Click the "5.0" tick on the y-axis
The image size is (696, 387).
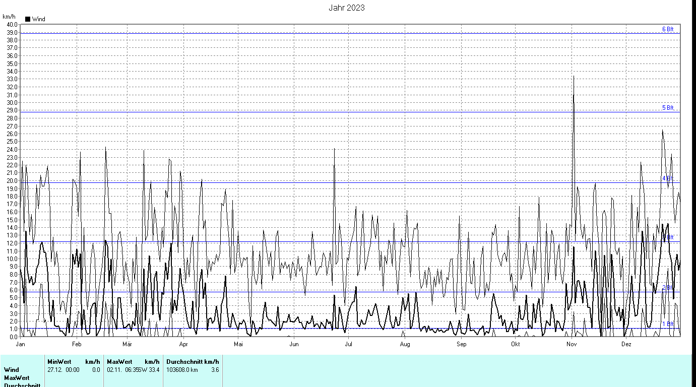click(14, 297)
